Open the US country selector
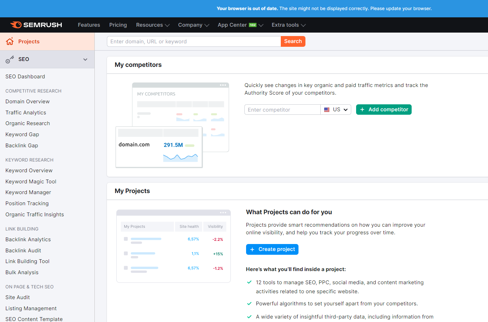Viewport: 488px width, 322px height. [336, 110]
